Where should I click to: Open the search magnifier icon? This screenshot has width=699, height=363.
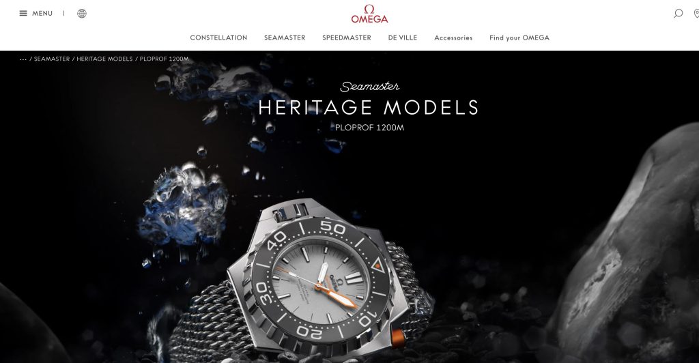coord(678,14)
